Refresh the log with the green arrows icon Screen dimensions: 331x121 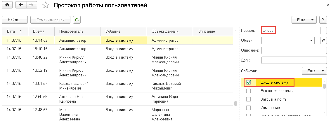coord(77,20)
